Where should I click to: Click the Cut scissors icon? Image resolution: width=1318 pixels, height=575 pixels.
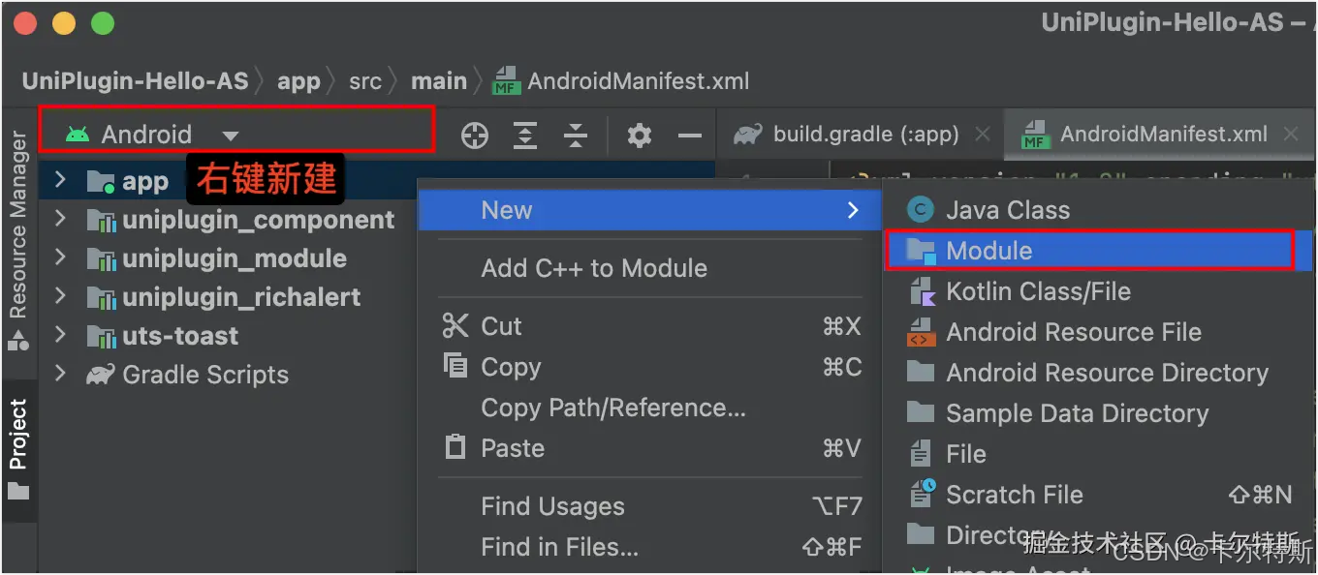tap(455, 325)
